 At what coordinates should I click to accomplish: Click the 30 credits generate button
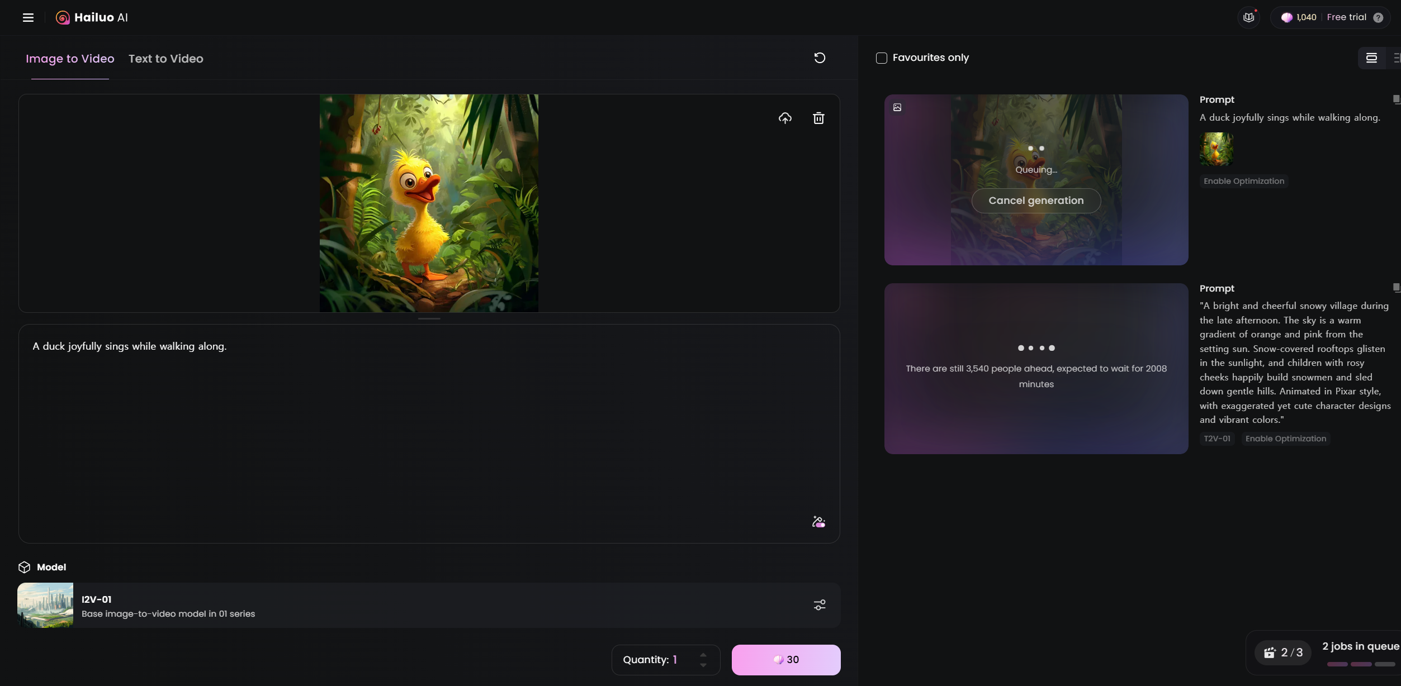(x=785, y=660)
